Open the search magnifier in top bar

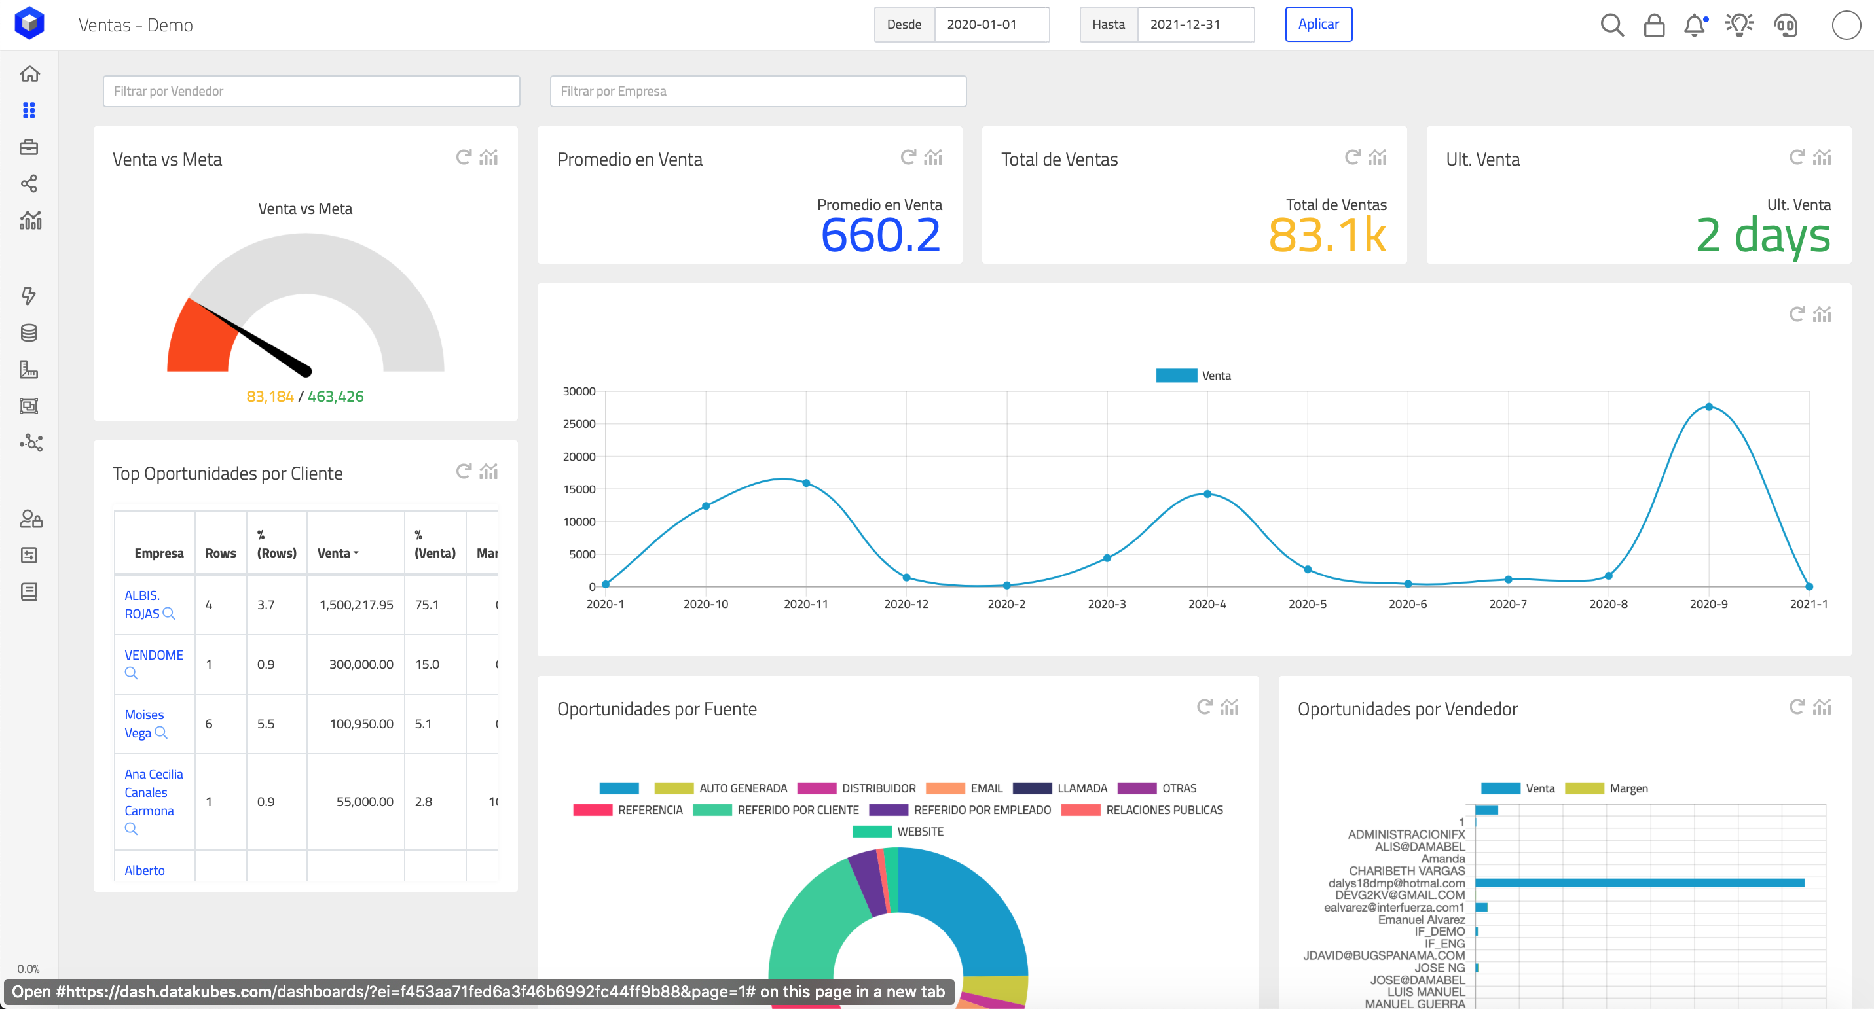click(x=1611, y=26)
